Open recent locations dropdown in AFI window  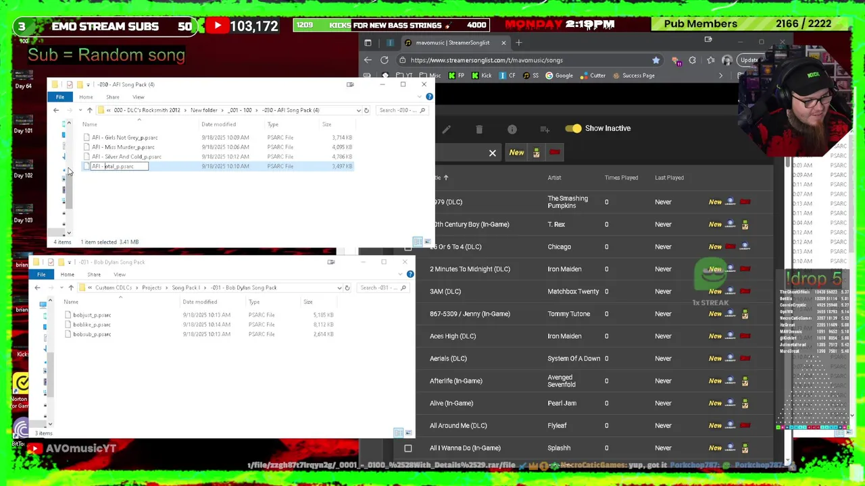click(80, 110)
